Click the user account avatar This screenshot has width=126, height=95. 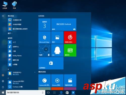[x=3, y=75]
